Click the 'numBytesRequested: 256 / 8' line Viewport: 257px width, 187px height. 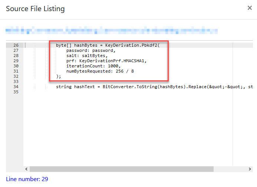tap(100, 71)
